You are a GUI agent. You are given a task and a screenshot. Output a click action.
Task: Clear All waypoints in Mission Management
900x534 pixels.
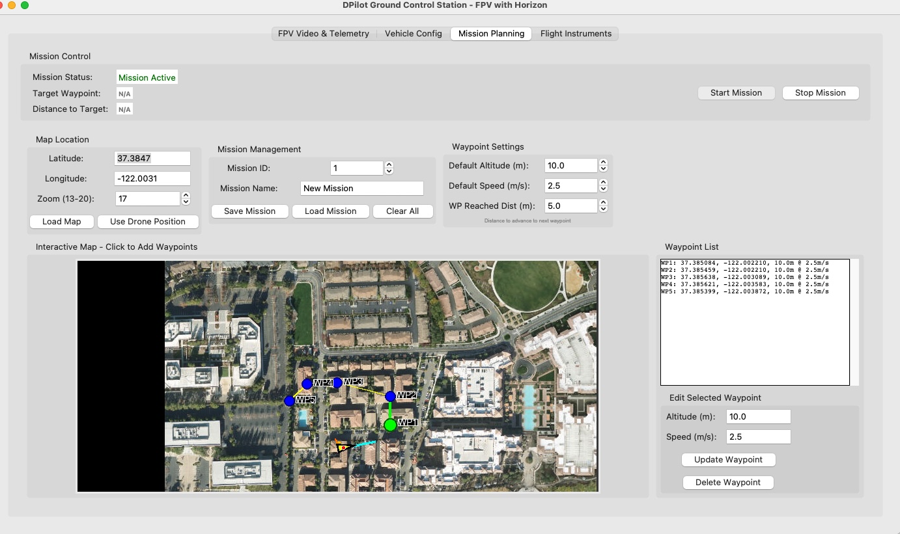[x=402, y=211]
